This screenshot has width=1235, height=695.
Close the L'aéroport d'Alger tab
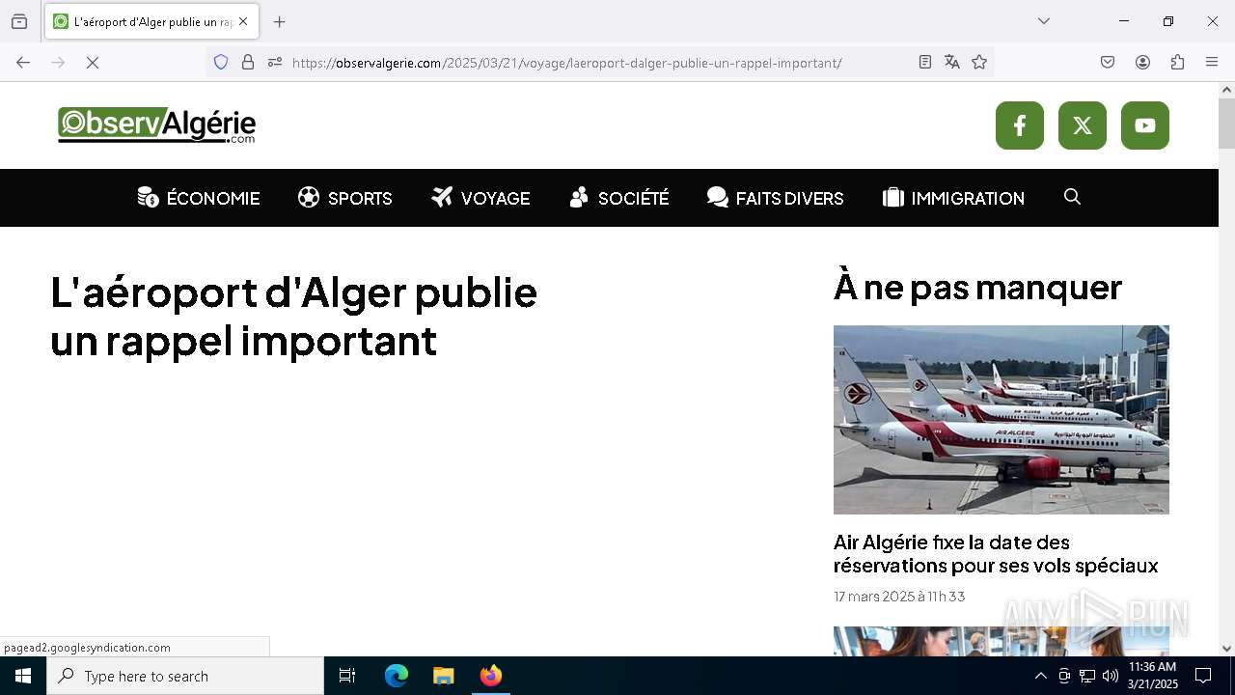coord(243,21)
